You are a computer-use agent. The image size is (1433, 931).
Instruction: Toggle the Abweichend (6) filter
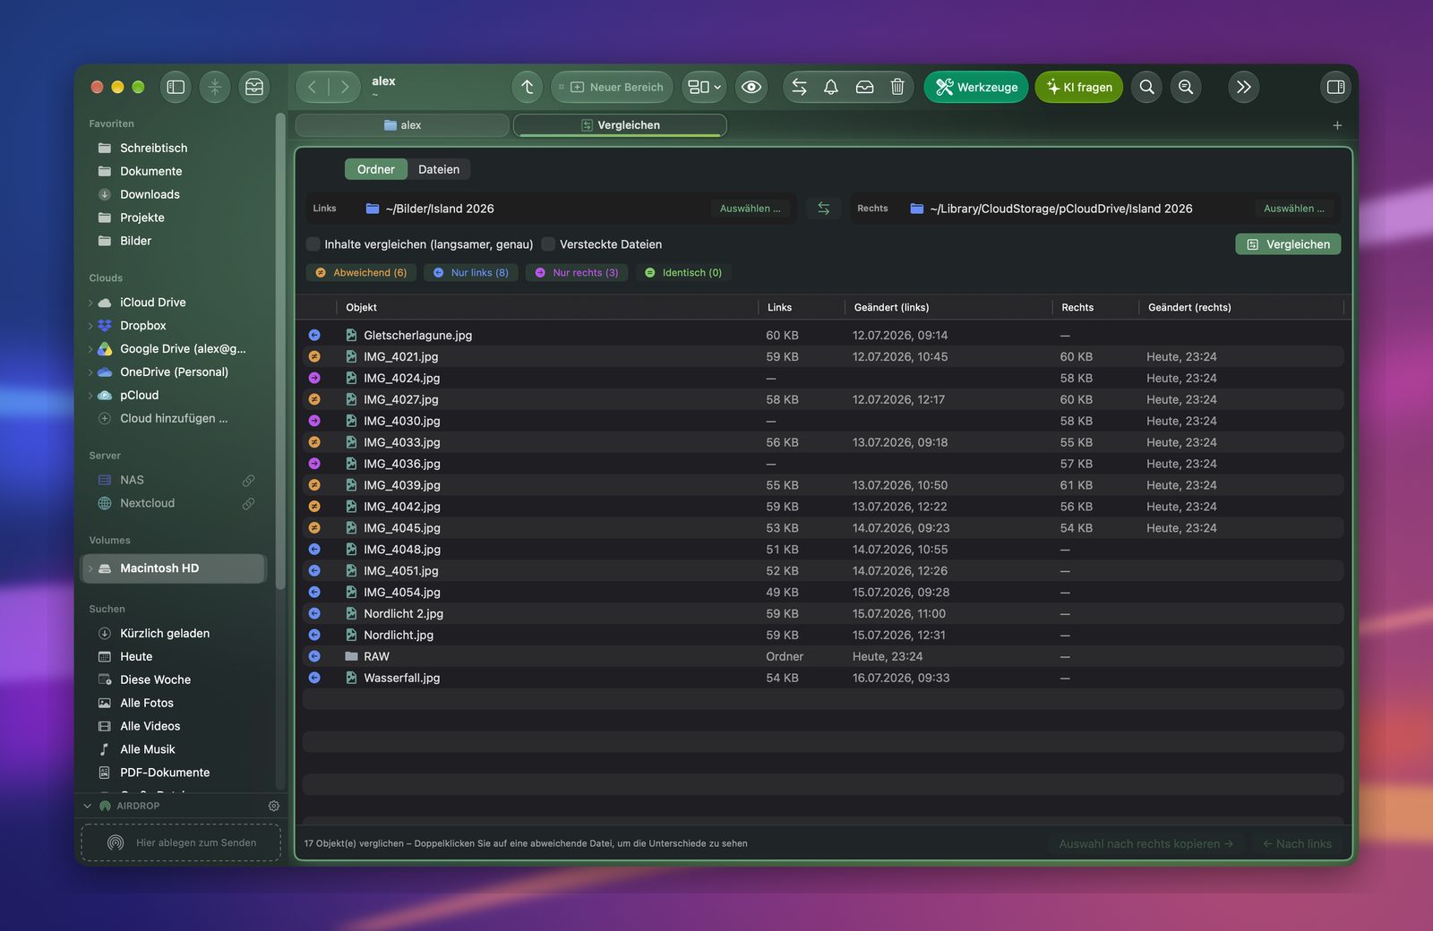click(x=361, y=273)
